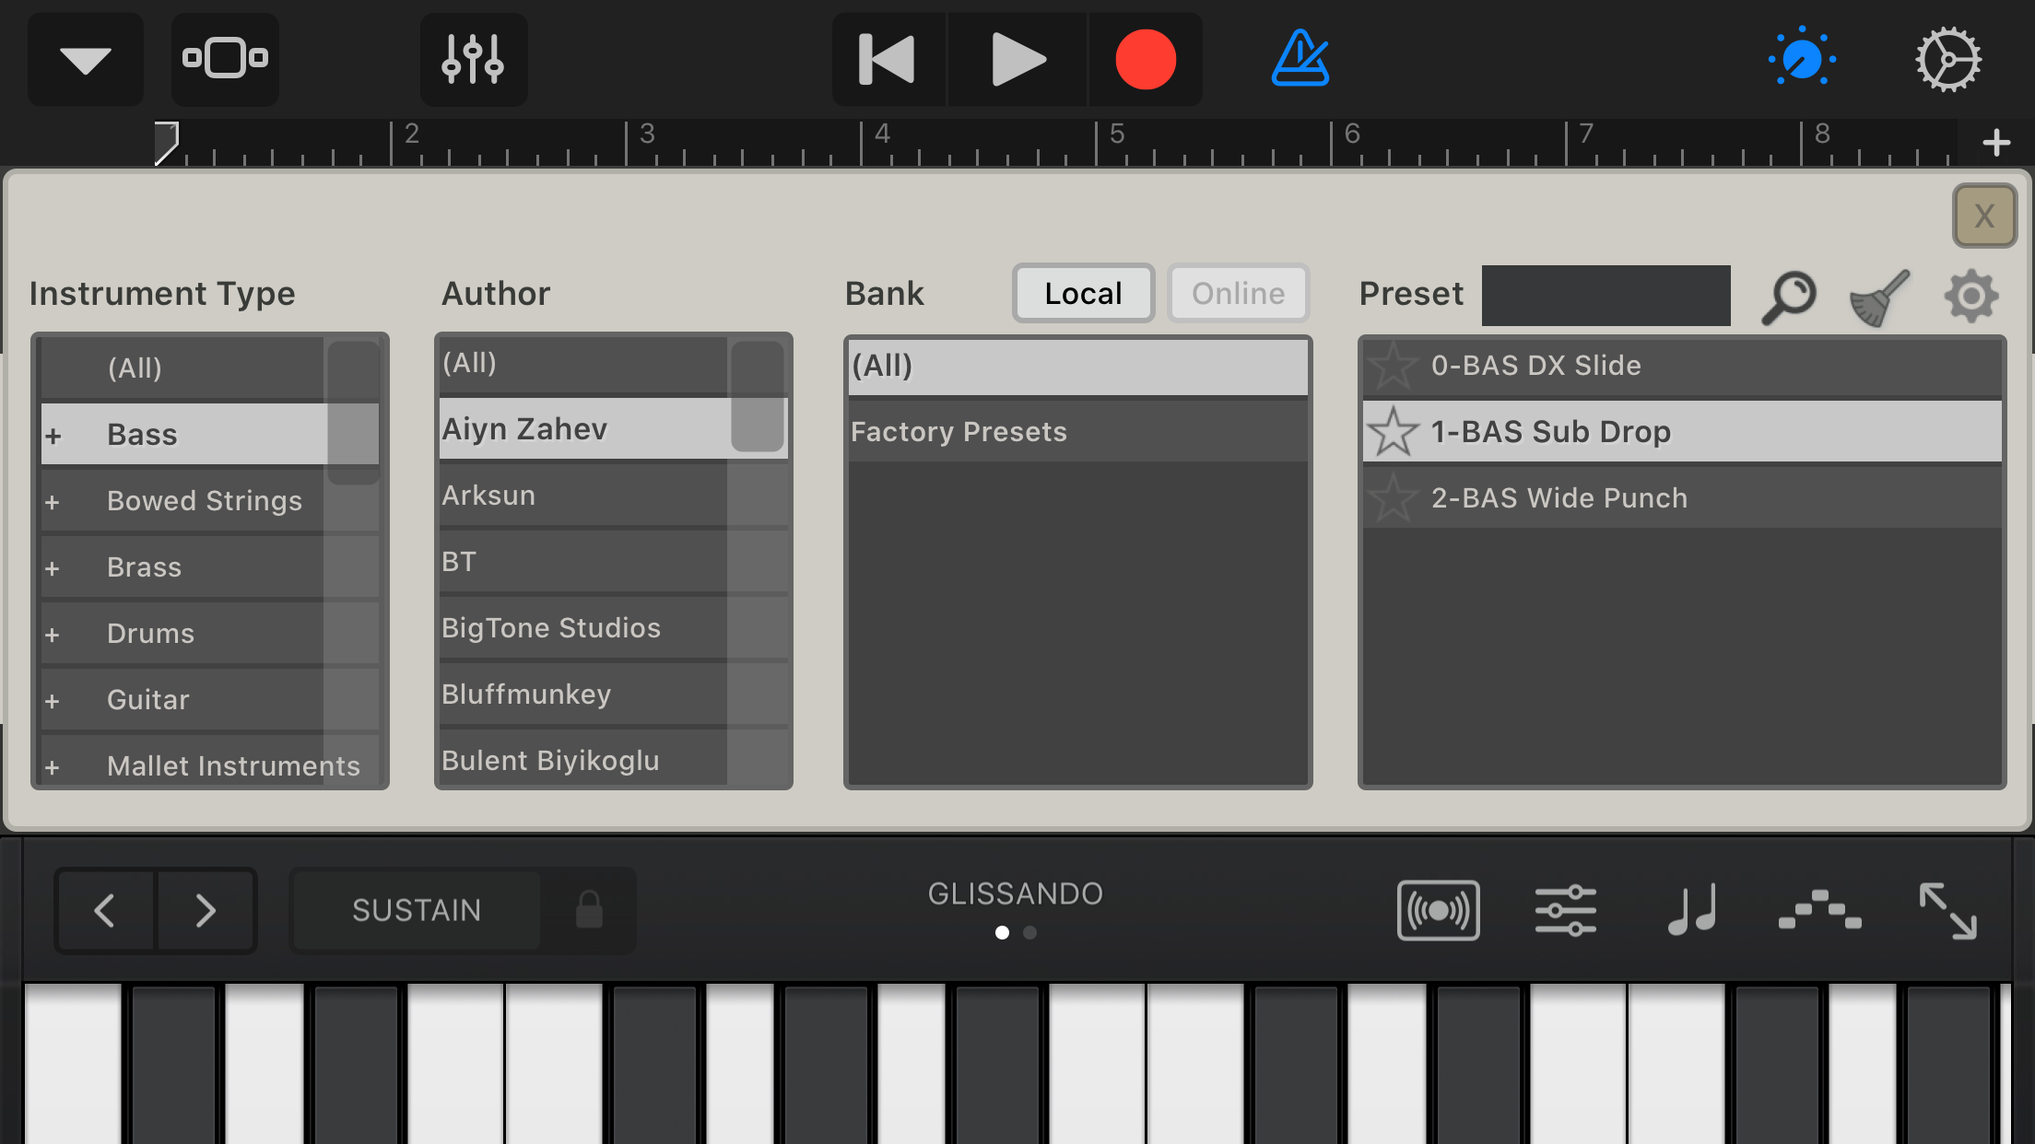Screen dimensions: 2035x1144
Task: Open the track mixer controls
Action: pyautogui.click(x=473, y=59)
